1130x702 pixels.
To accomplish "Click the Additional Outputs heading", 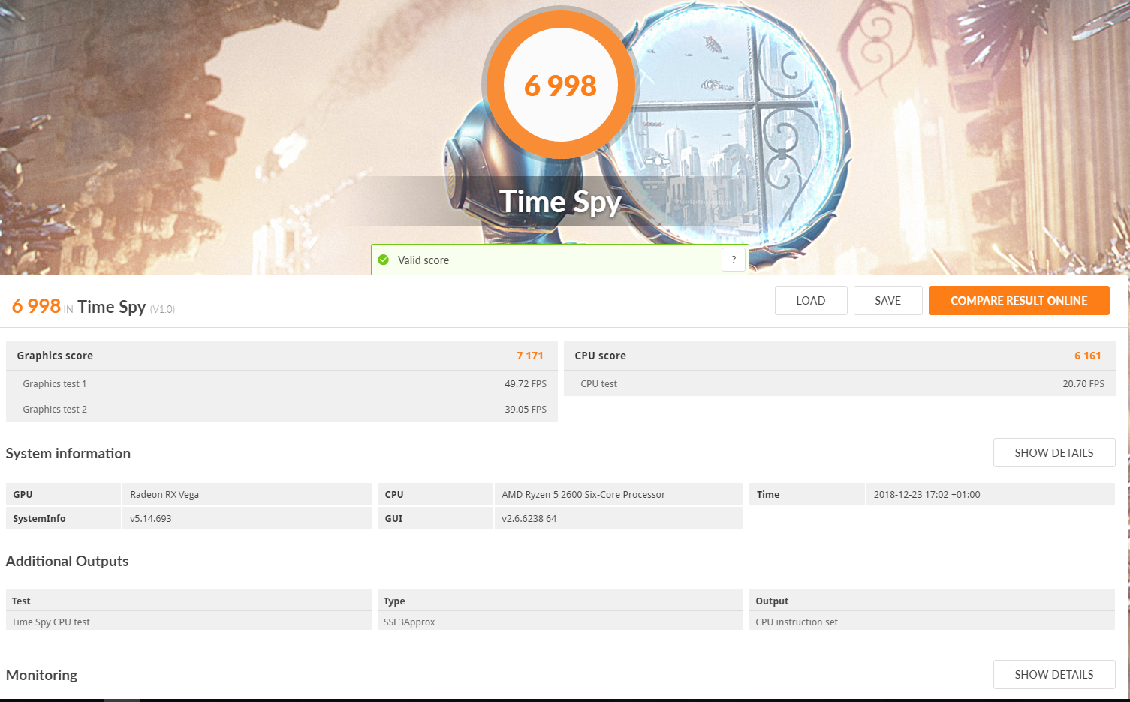I will (67, 561).
